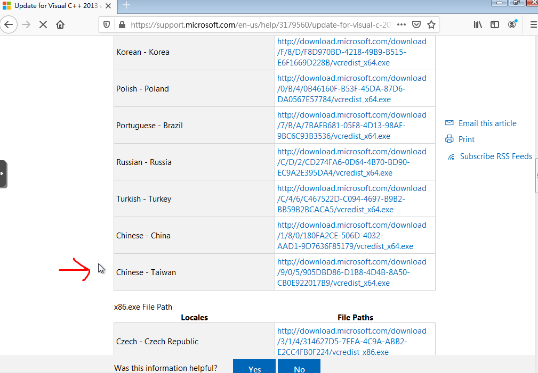Image resolution: width=538 pixels, height=373 pixels.
Task: Click Subscribe RSS Feeds link
Action: (x=496, y=156)
